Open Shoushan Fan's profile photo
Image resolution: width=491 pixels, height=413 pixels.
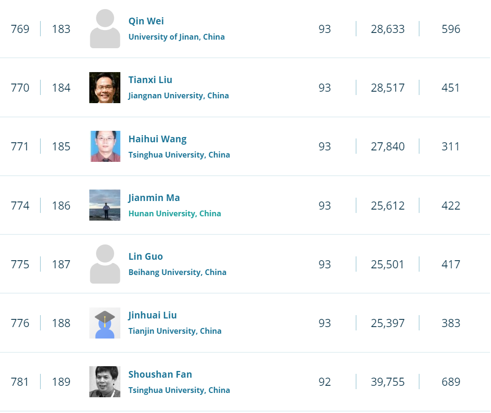105,382
